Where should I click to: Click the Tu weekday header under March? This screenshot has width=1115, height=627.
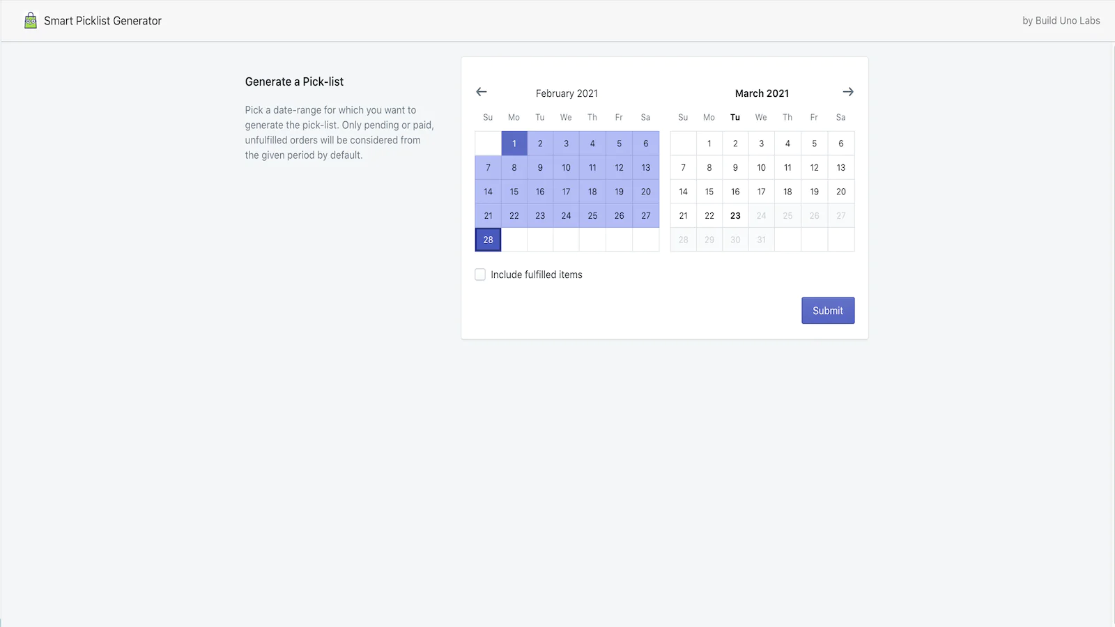click(735, 117)
